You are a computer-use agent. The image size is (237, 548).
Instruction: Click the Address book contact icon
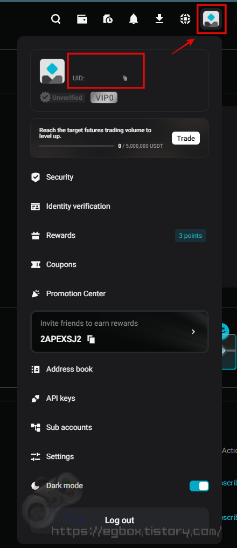point(36,369)
